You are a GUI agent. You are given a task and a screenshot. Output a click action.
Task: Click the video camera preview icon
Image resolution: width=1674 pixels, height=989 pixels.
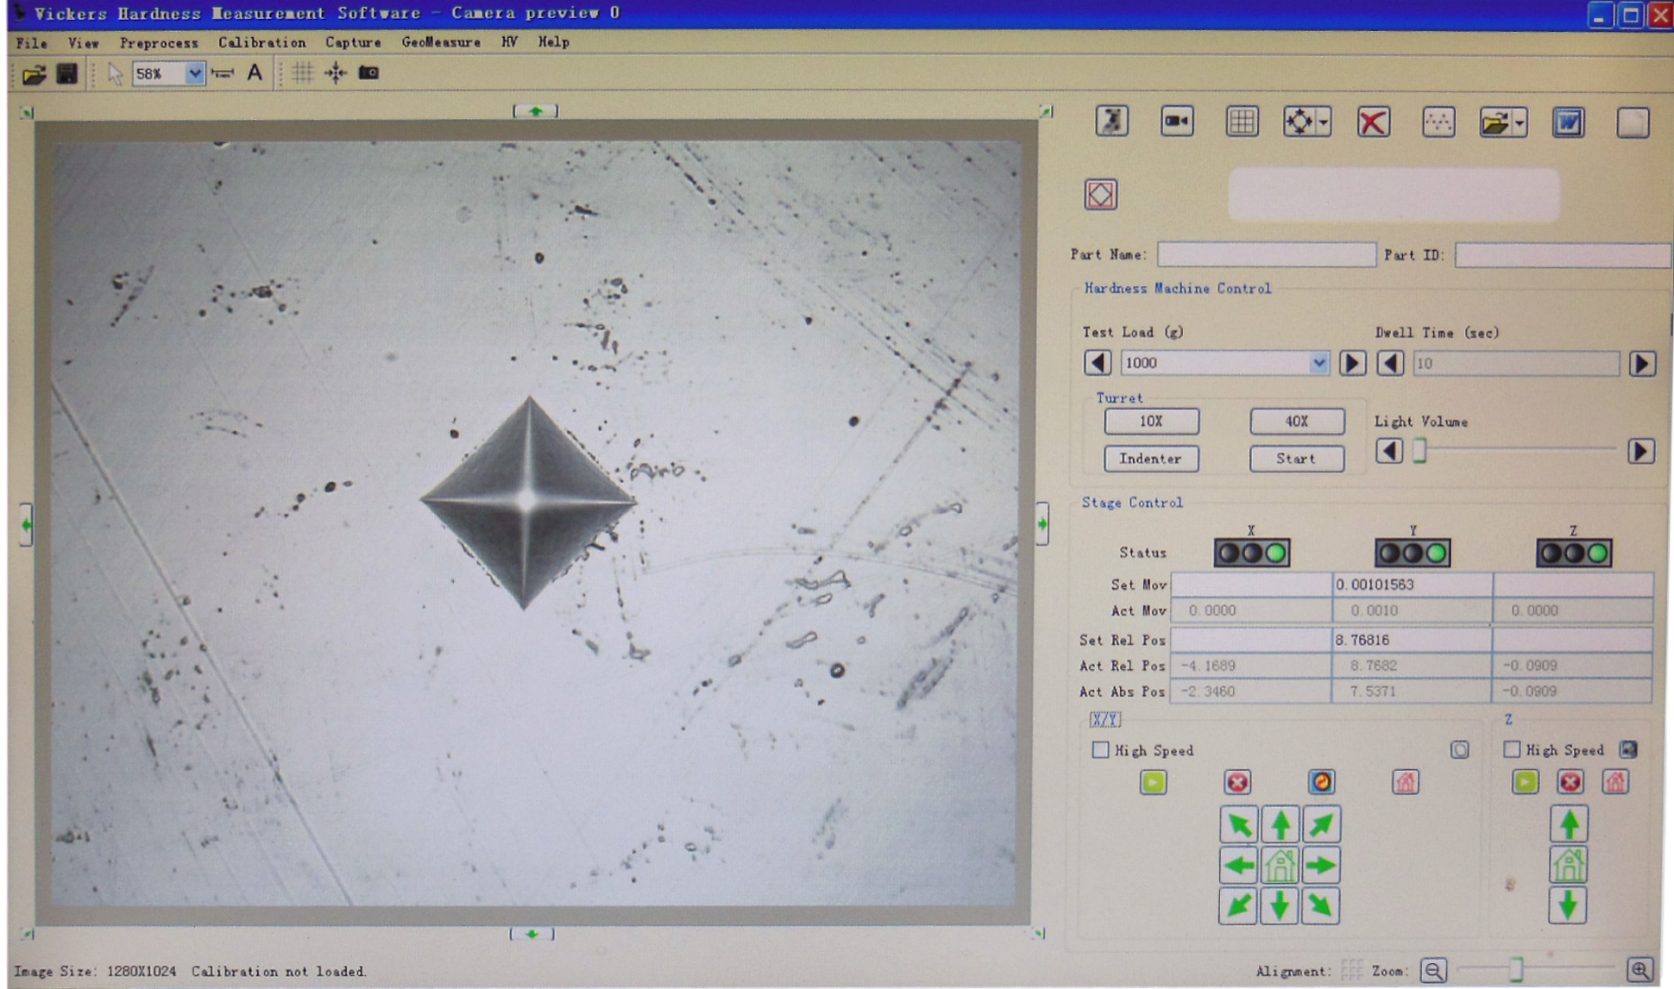pyautogui.click(x=1177, y=122)
